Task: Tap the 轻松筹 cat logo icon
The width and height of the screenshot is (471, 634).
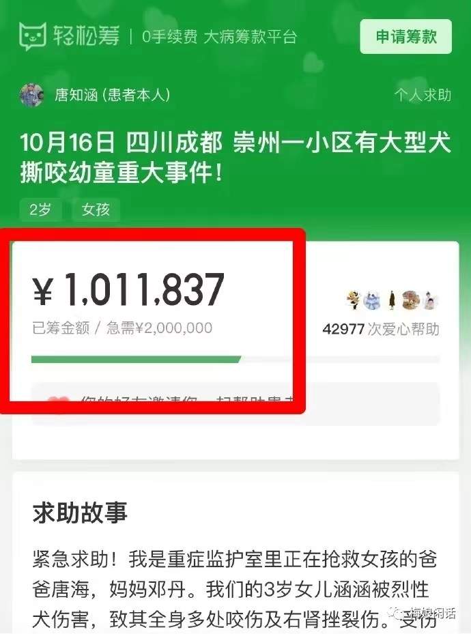Action: 33,36
